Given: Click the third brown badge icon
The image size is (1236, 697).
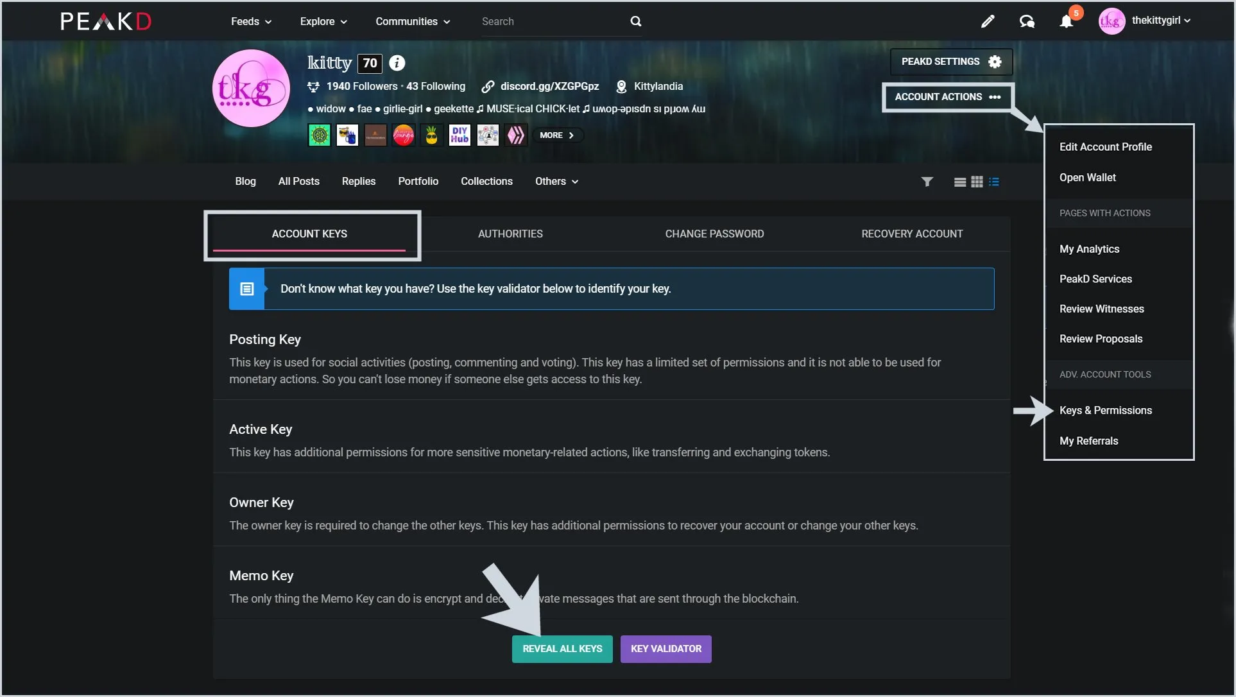Looking at the screenshot, I should [x=375, y=135].
